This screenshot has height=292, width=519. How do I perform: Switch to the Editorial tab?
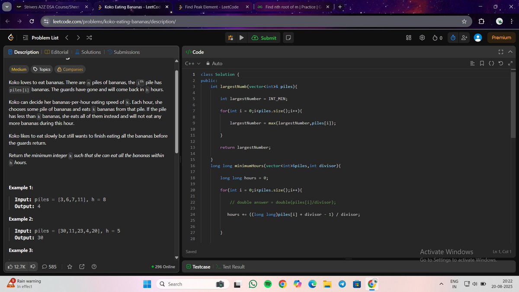tap(56, 52)
